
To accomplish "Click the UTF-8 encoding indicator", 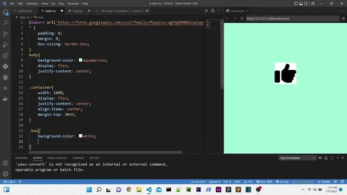I will click(227, 181).
